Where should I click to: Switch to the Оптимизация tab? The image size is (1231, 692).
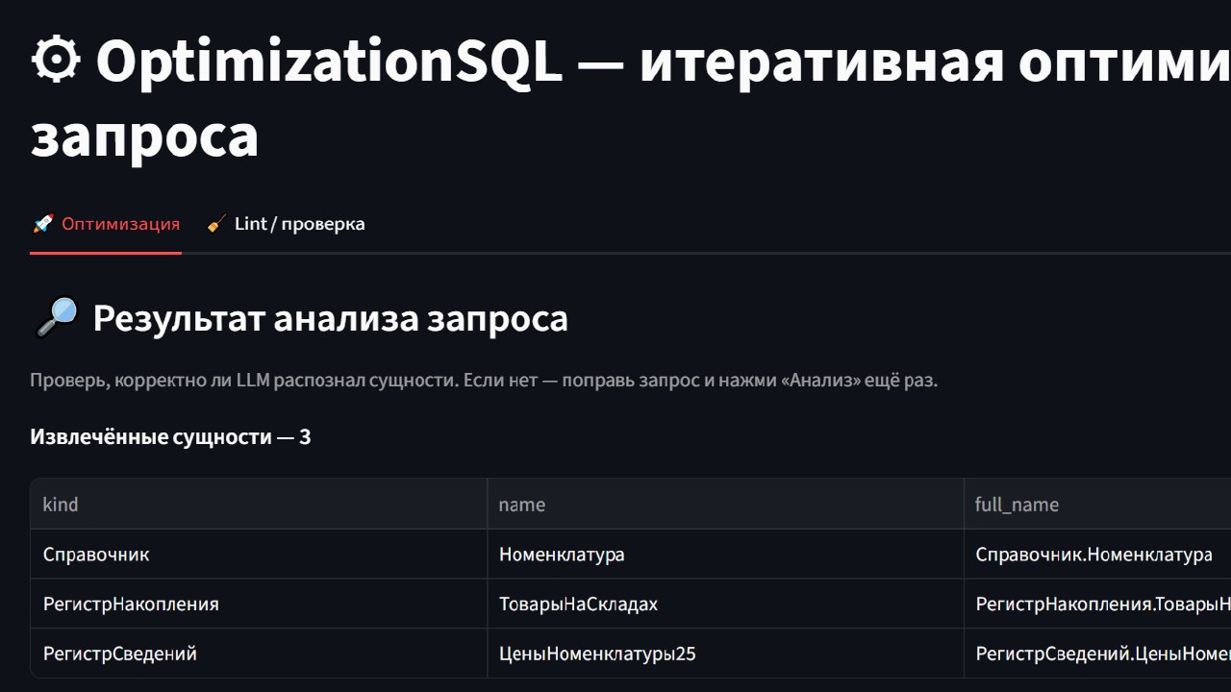pos(106,224)
